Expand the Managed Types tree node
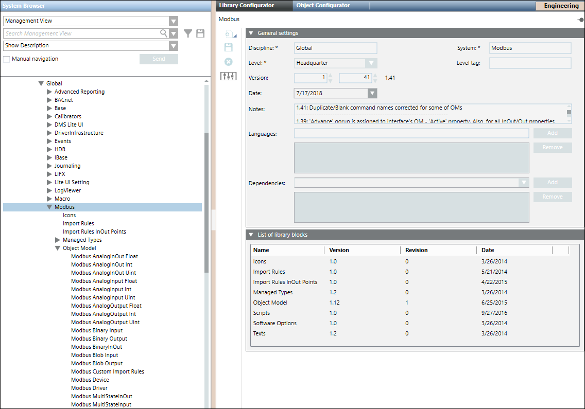This screenshot has height=409, width=585. 58,240
